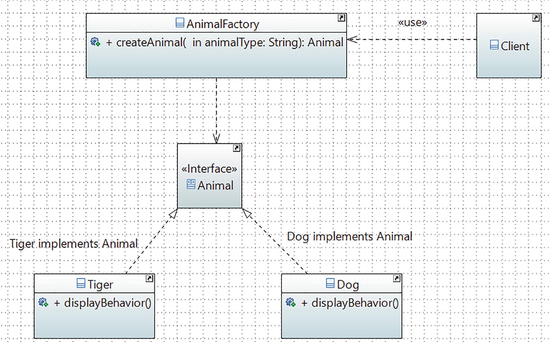Select the Client class name

[x=515, y=46]
